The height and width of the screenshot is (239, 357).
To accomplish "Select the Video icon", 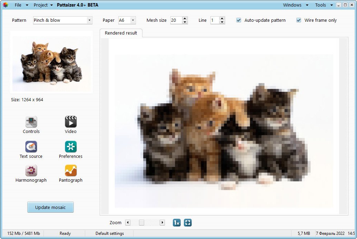I will (x=70, y=121).
